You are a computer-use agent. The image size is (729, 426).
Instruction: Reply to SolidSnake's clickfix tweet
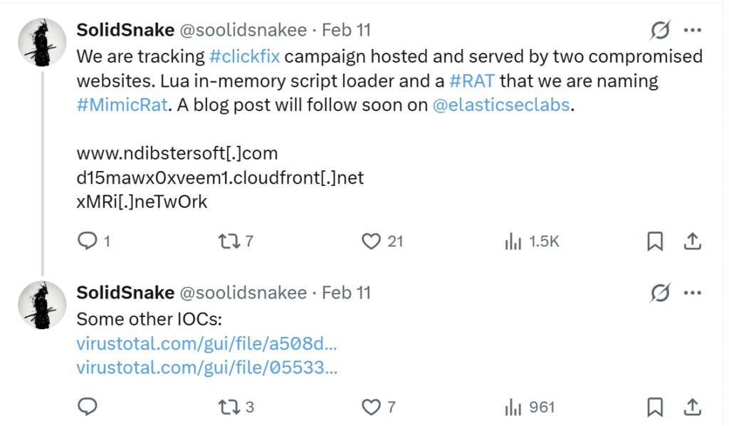pos(88,241)
